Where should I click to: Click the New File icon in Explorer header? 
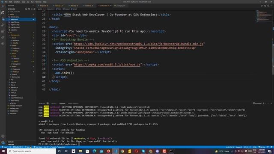click(x=26, y=9)
